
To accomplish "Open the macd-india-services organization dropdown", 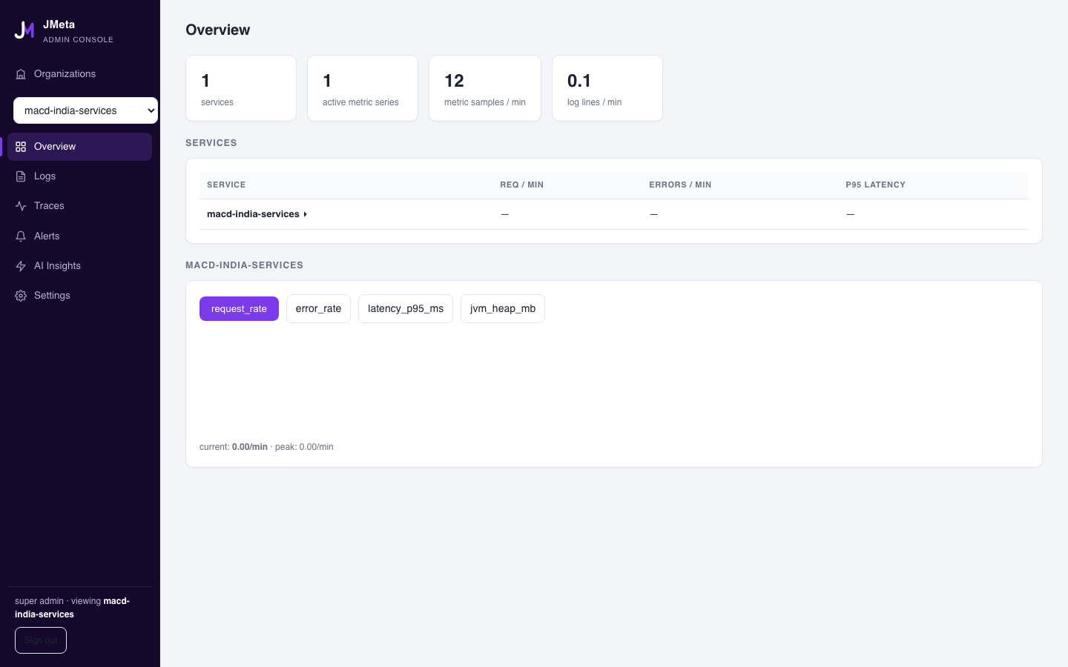I will coord(85,110).
